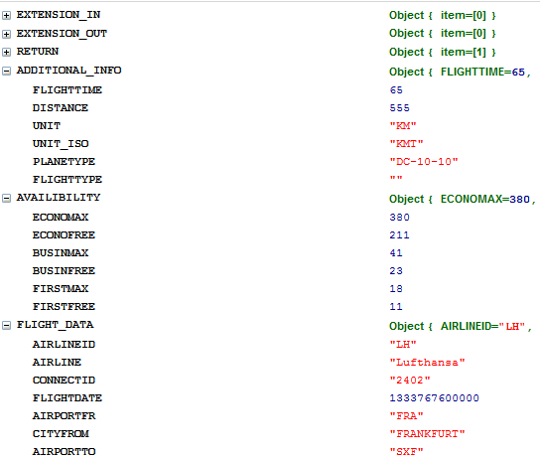540x460 pixels.
Task: Select the EXTENSION_IN property name
Action: pyautogui.click(x=59, y=15)
